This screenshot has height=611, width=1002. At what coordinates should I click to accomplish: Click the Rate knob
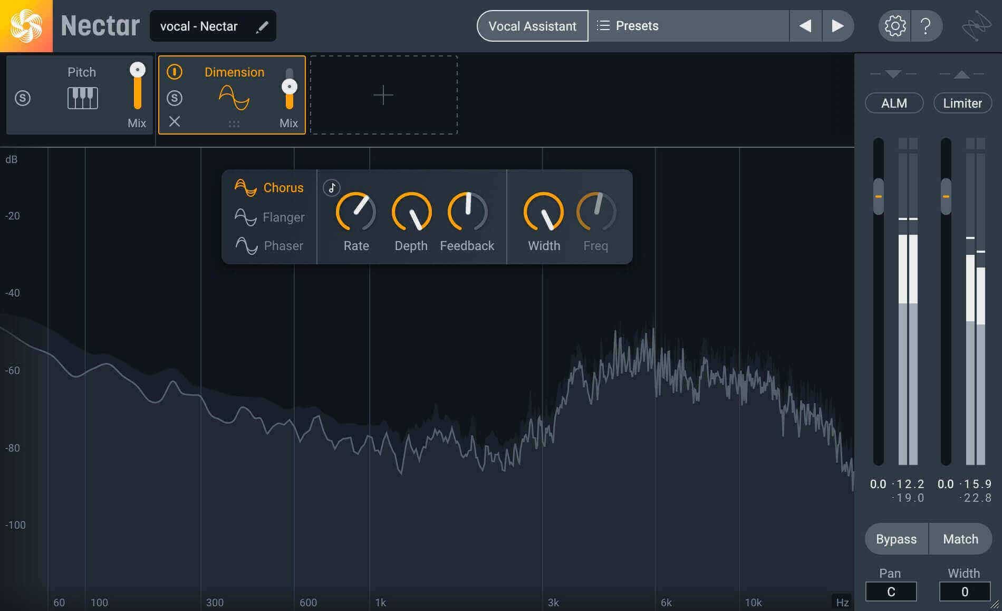(x=356, y=212)
